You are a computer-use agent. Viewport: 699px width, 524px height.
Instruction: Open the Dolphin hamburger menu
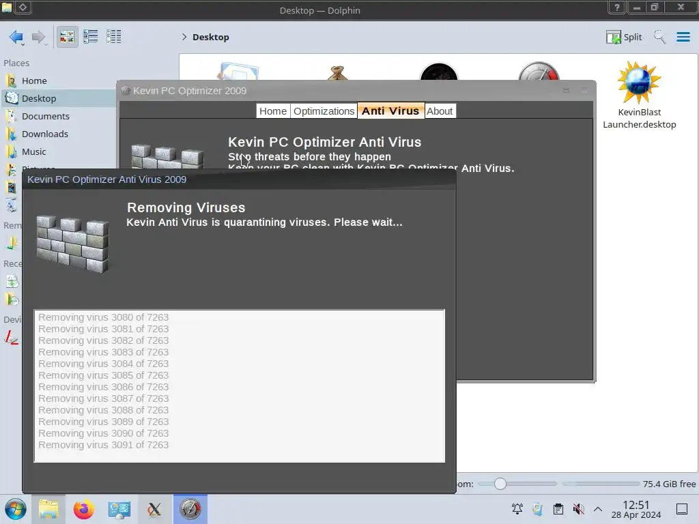pos(683,37)
